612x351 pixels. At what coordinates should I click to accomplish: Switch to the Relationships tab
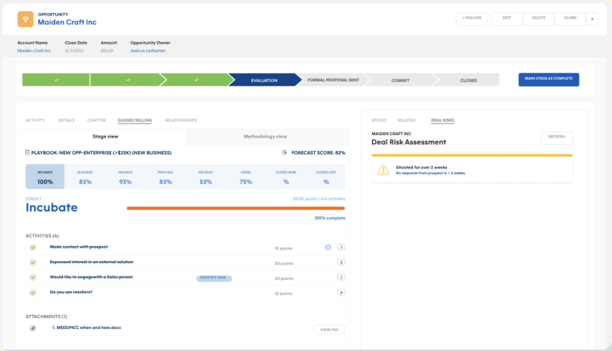pos(181,120)
